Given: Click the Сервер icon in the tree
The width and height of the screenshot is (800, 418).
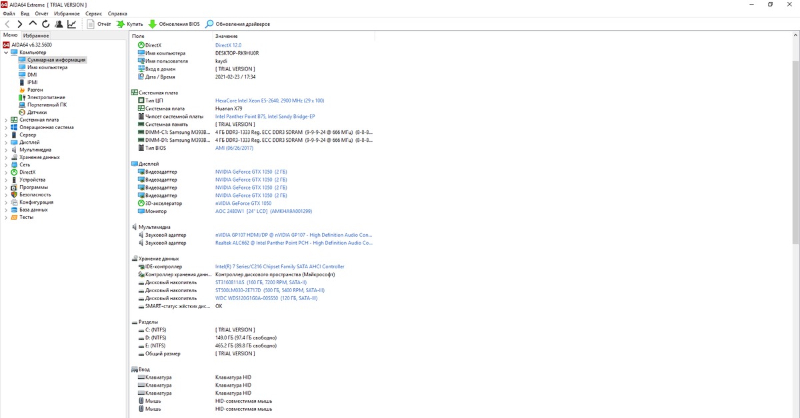Looking at the screenshot, I should 14,134.
